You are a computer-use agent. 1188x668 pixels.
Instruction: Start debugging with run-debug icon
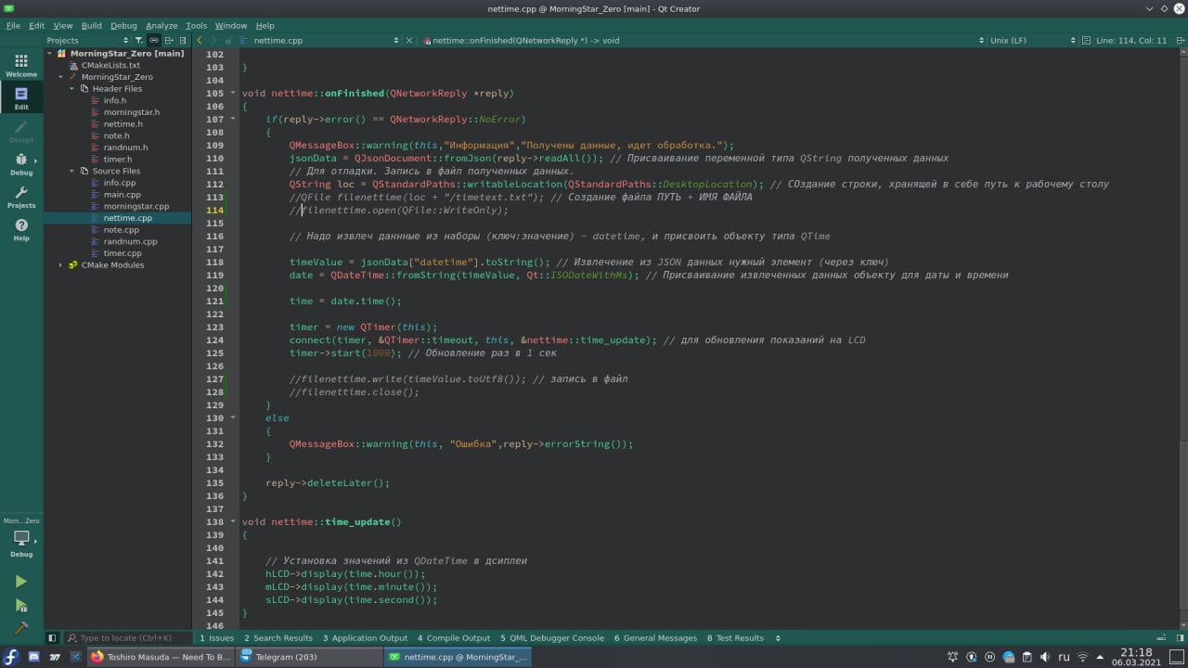pos(20,605)
